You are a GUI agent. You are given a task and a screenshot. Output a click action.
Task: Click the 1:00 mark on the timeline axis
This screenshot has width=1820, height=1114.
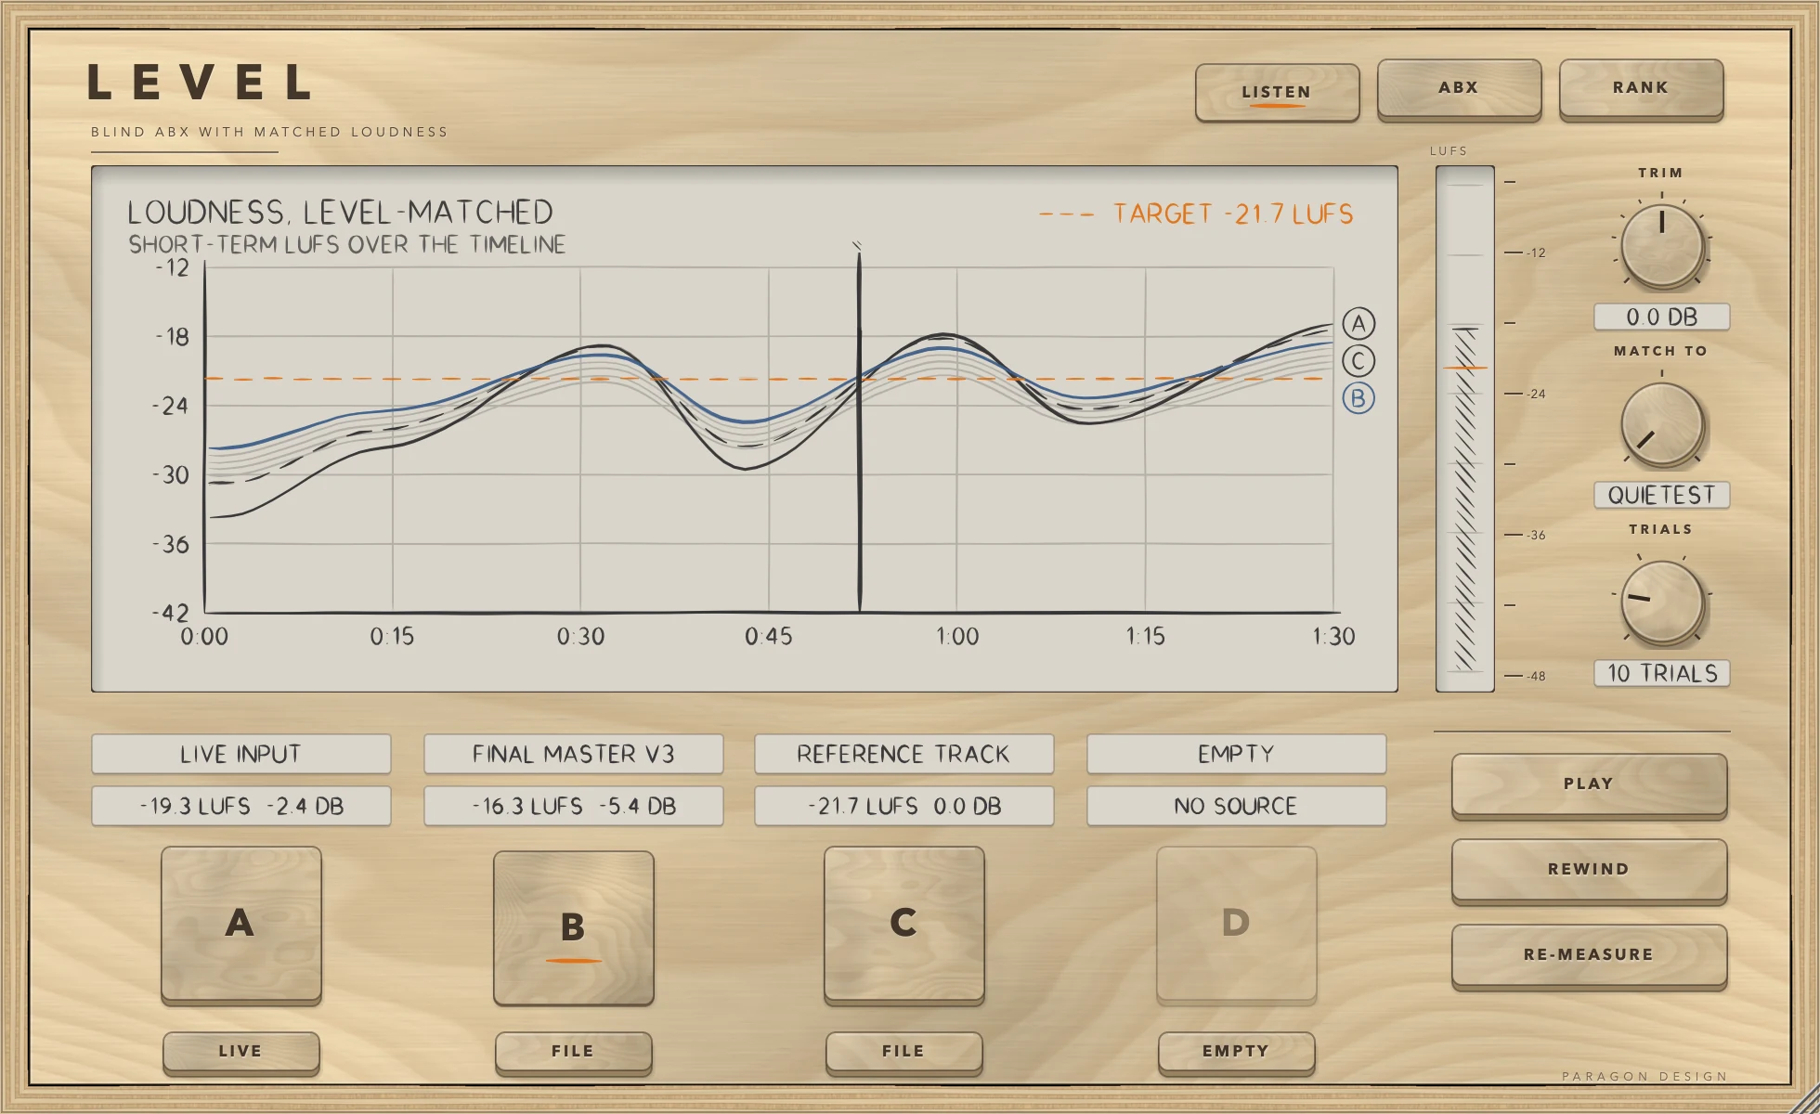957,636
